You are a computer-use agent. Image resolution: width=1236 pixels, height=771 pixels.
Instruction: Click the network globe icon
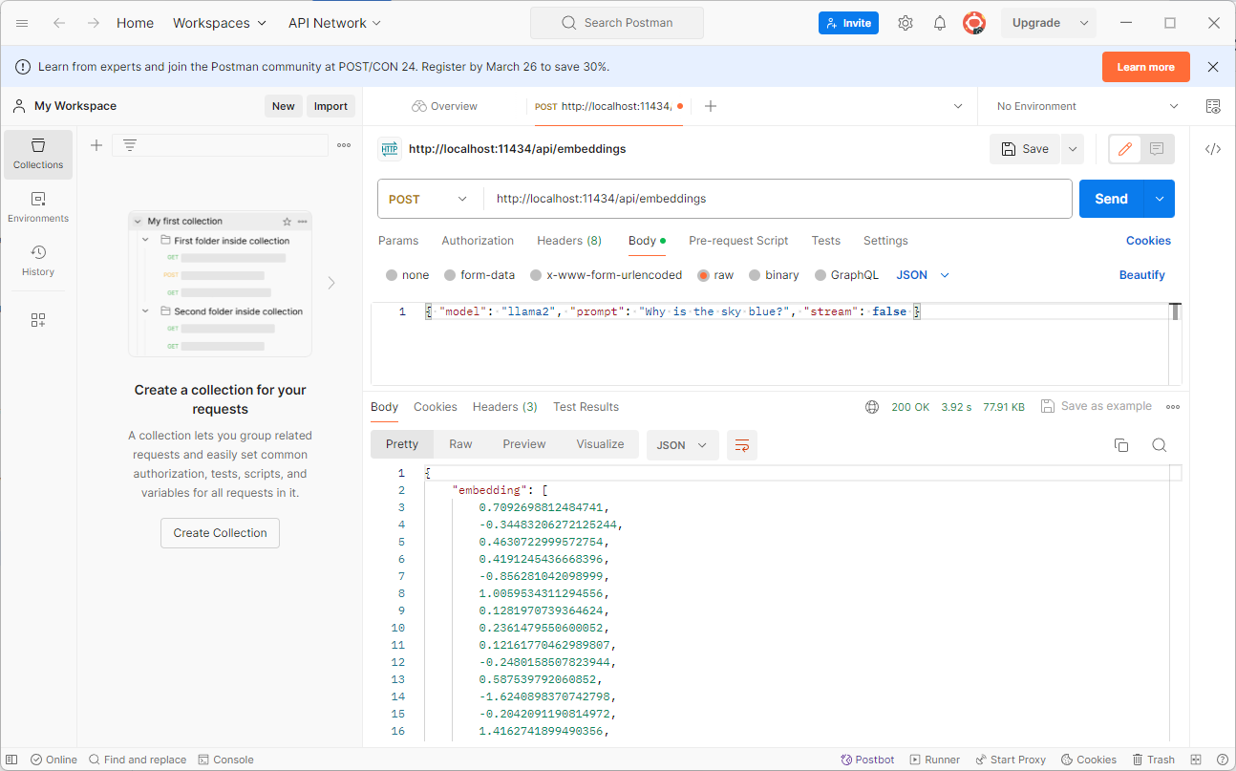[x=872, y=407]
